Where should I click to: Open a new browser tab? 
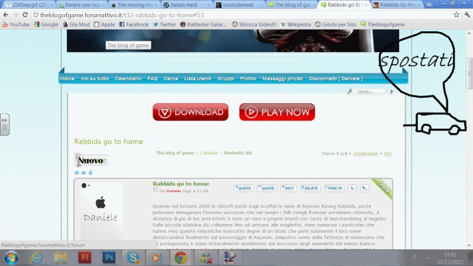(x=429, y=5)
